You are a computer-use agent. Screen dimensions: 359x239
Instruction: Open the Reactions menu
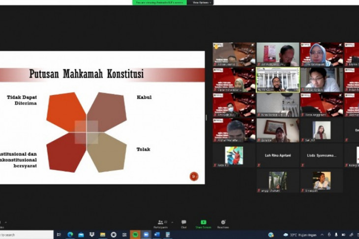223,224
